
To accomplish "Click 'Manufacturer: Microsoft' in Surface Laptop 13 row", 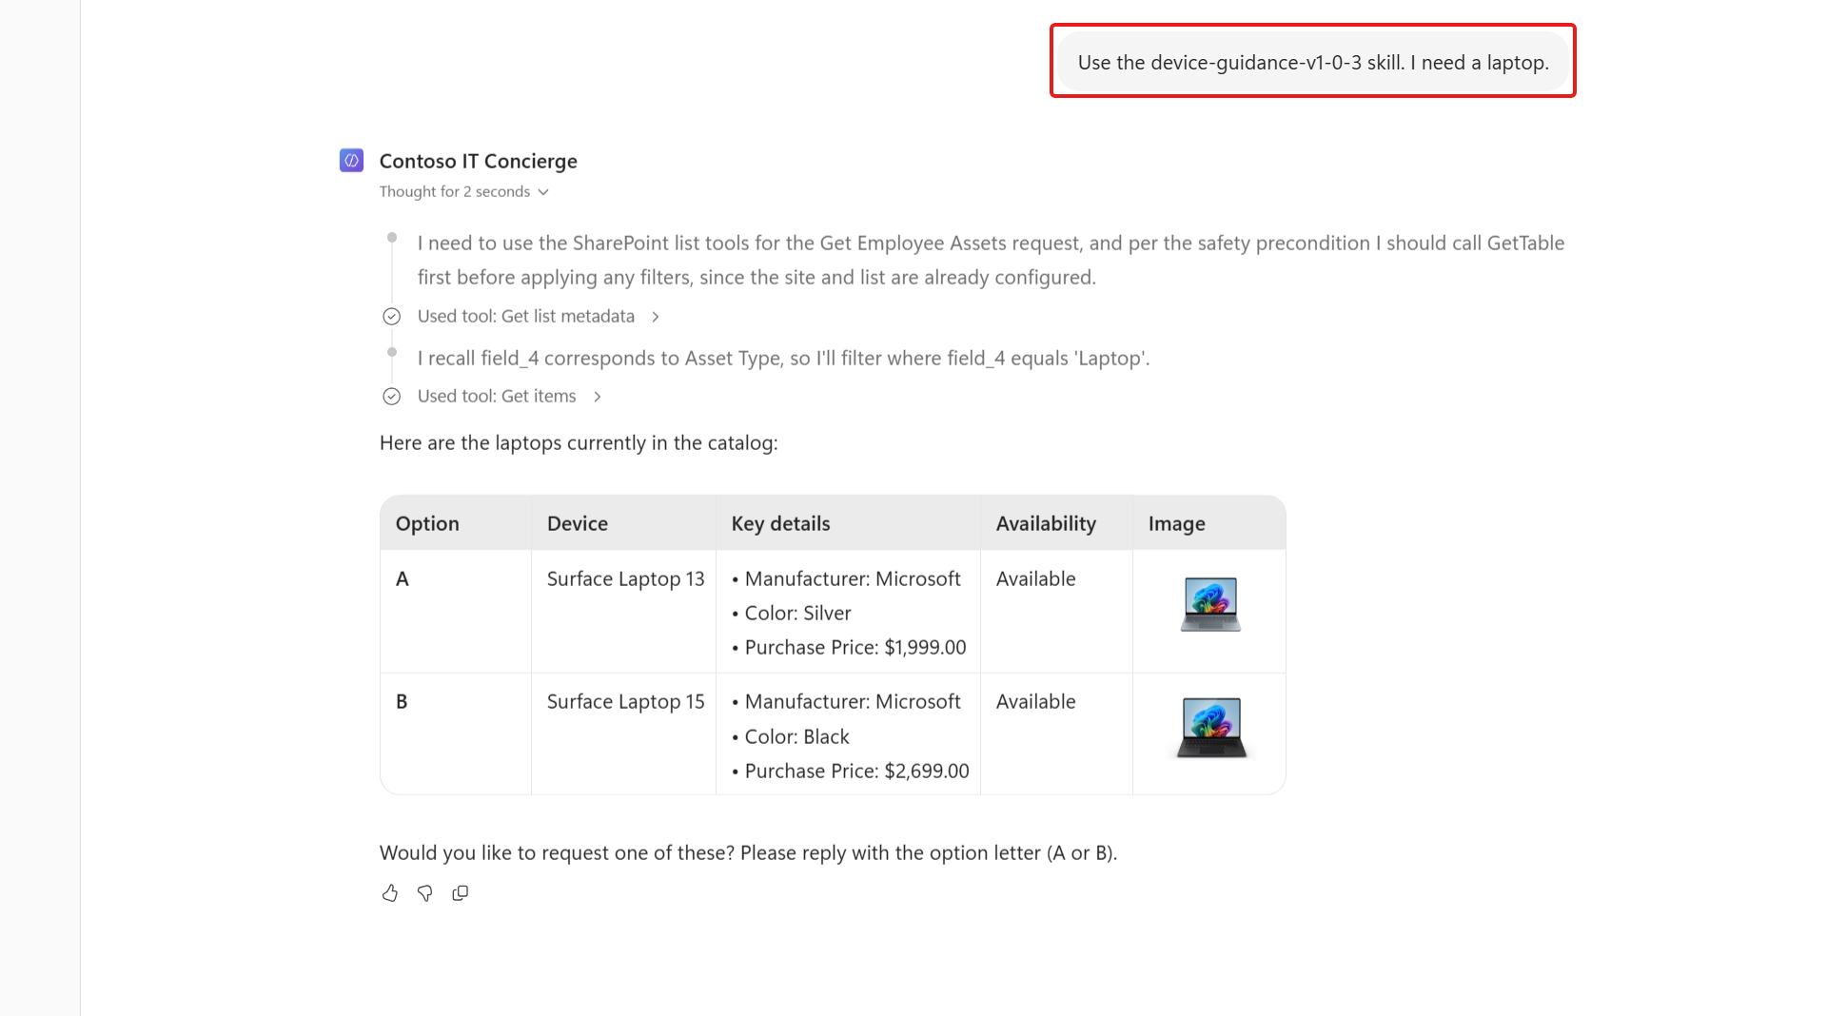I will pos(853,579).
